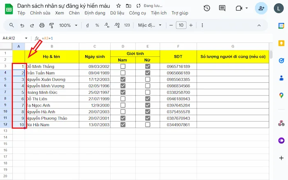The width and height of the screenshot is (288, 180).
Task: Print the spreadsheet
Action: pos(42,26)
